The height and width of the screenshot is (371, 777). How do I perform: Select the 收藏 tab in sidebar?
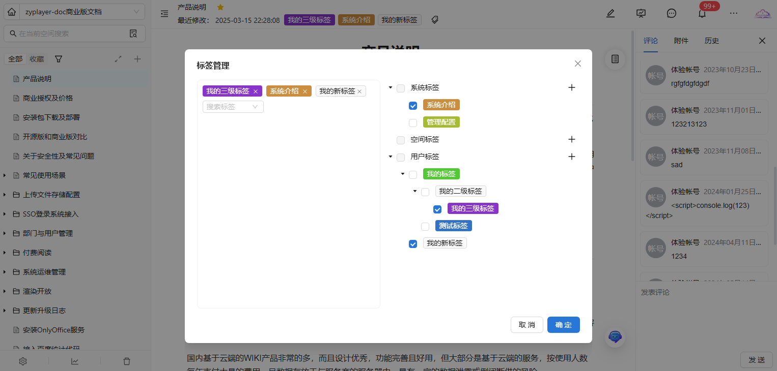click(x=37, y=59)
